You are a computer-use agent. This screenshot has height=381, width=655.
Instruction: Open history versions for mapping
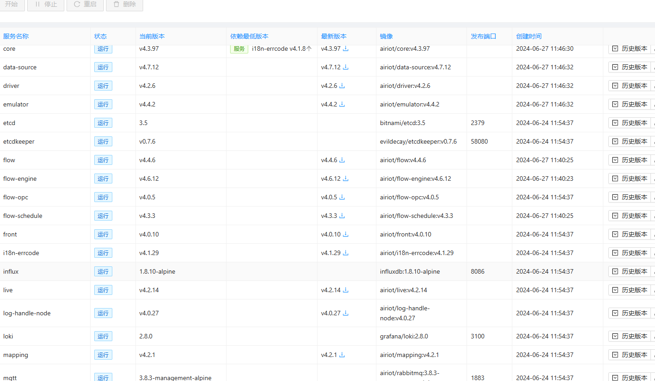tap(630, 355)
